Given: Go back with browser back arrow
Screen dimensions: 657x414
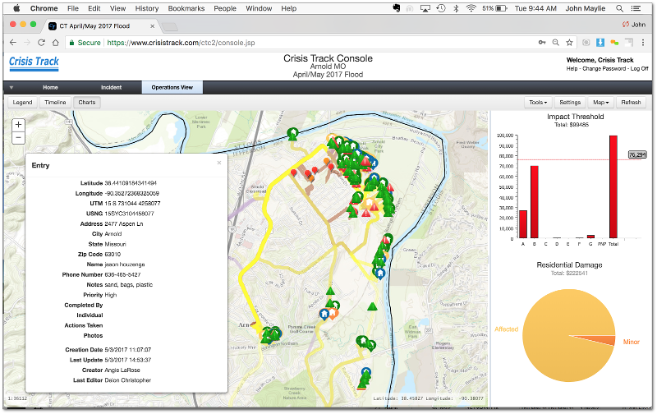Looking at the screenshot, I should pos(13,43).
